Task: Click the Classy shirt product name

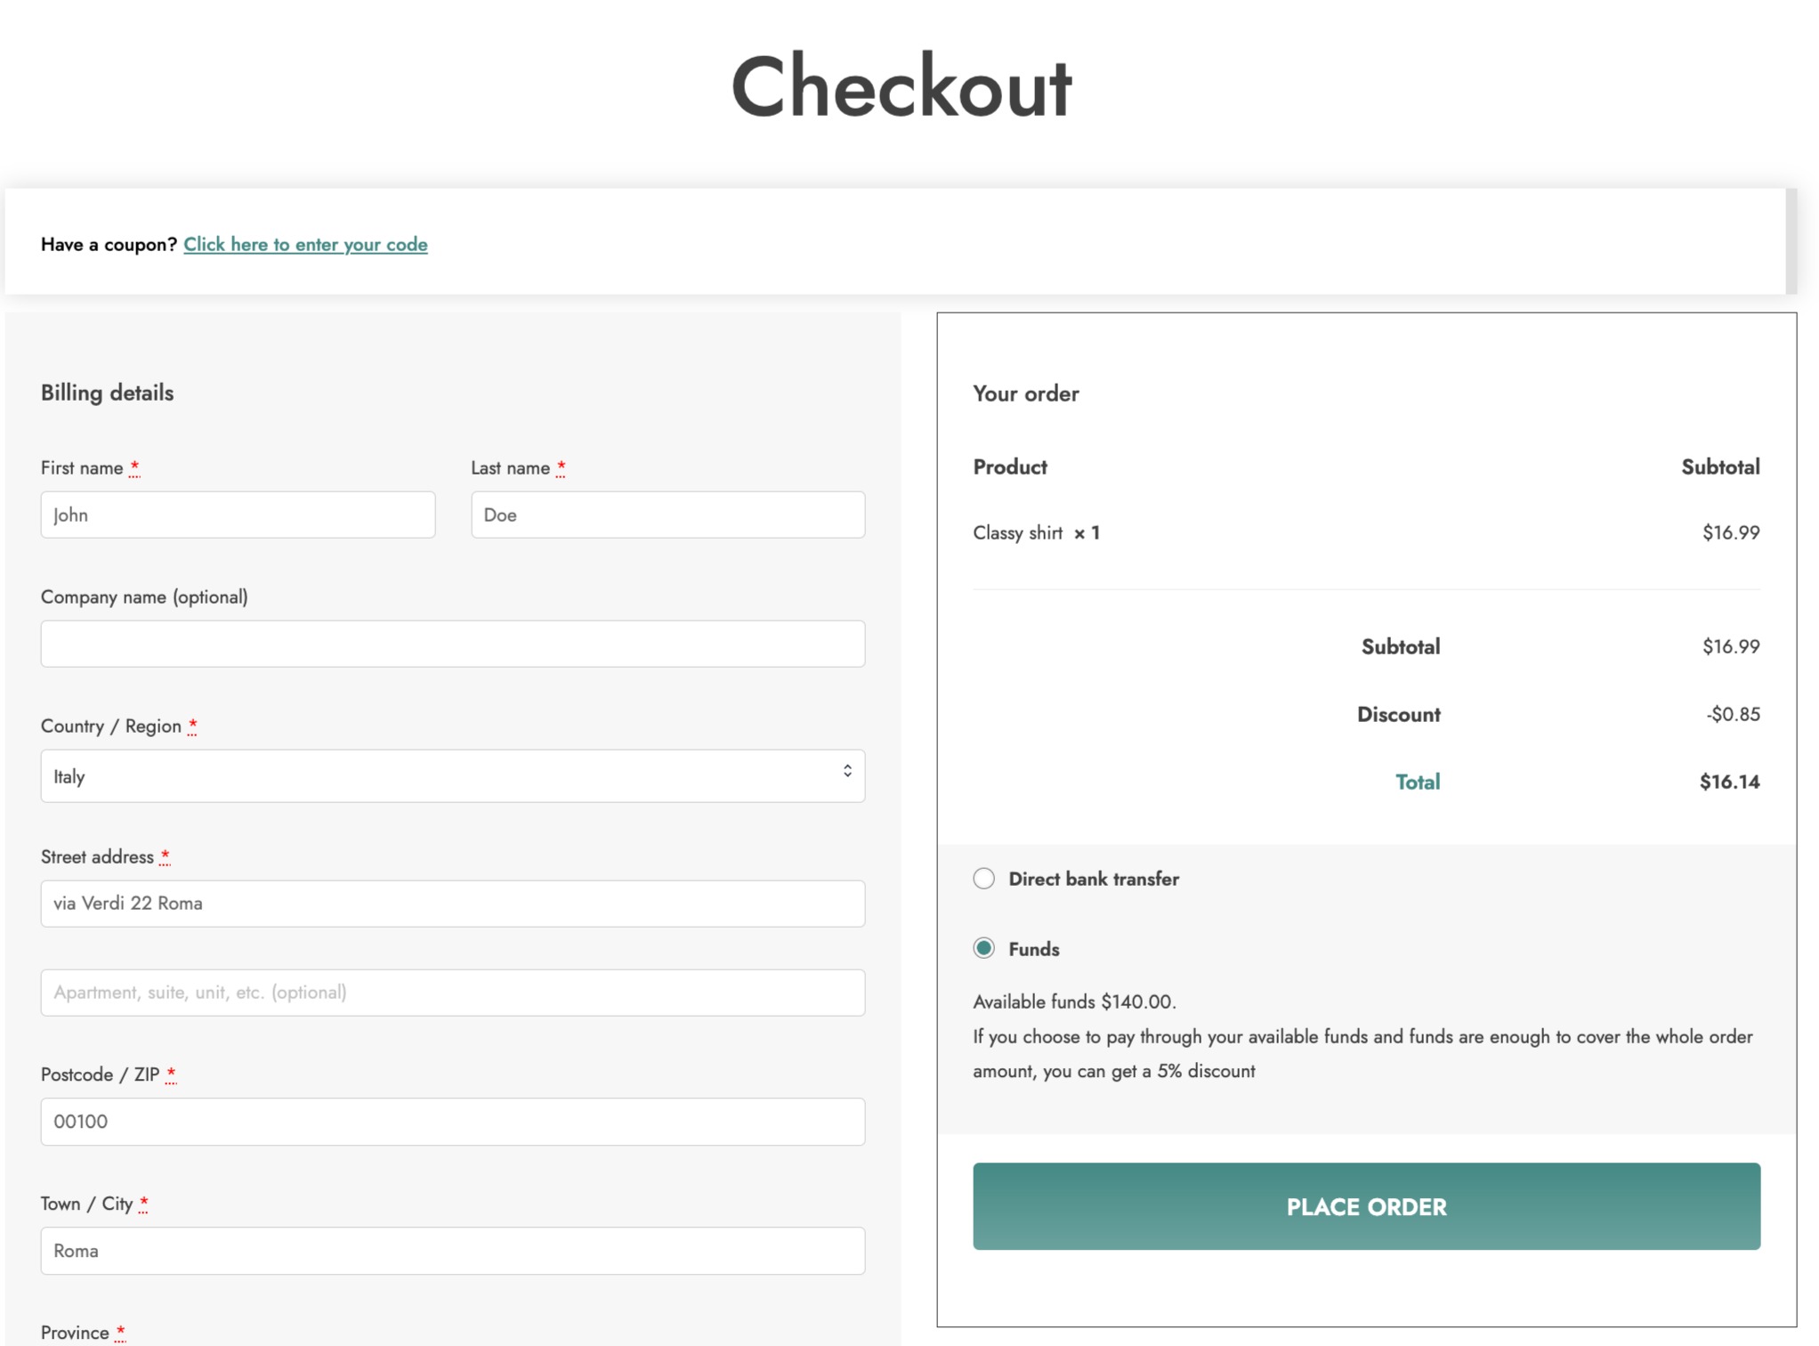Action: pos(1017,532)
